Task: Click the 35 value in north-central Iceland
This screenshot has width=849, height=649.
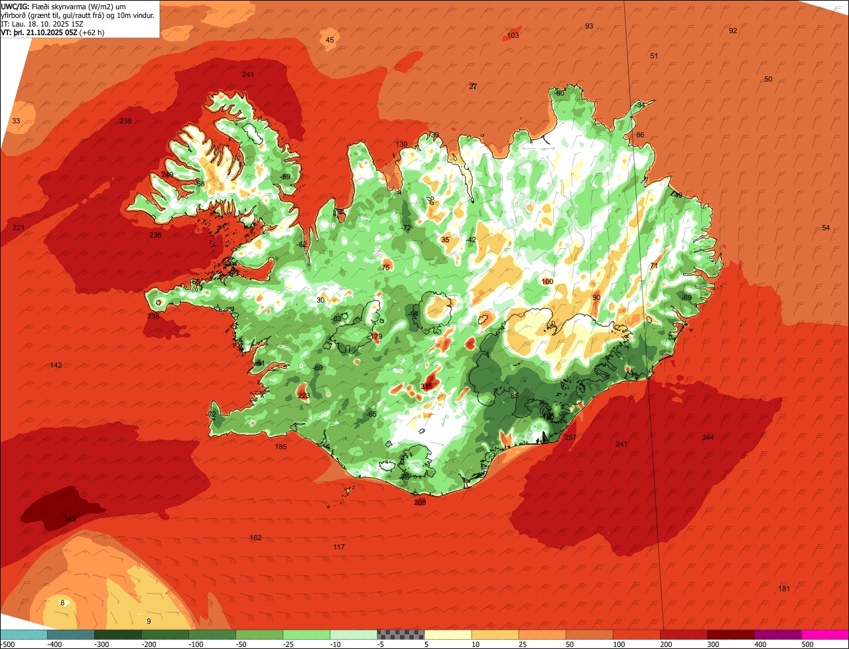Action: [x=445, y=240]
